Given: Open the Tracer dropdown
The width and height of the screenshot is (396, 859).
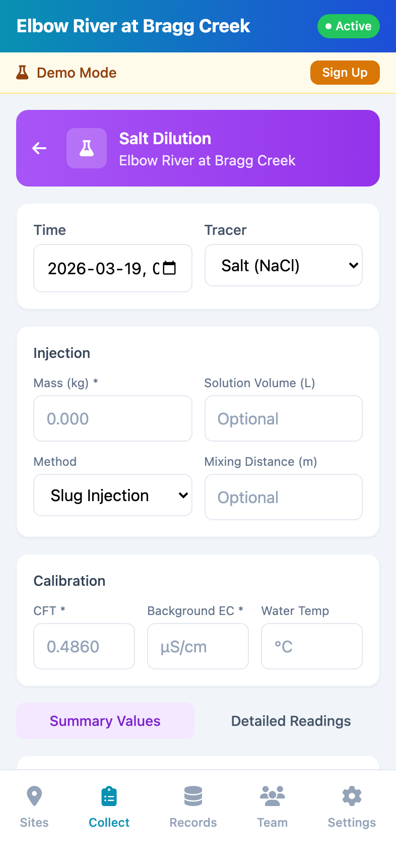Looking at the screenshot, I should (x=283, y=265).
